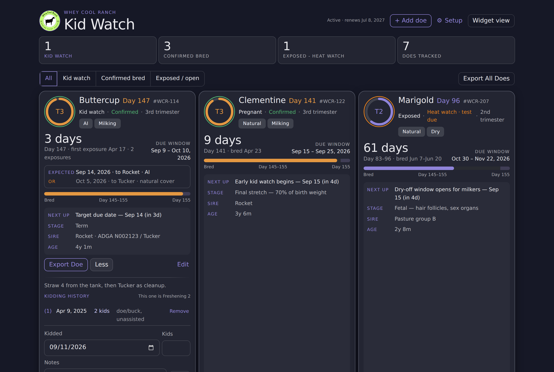Click Clementine's due window Sep 15 – Sep 25

coord(321,151)
